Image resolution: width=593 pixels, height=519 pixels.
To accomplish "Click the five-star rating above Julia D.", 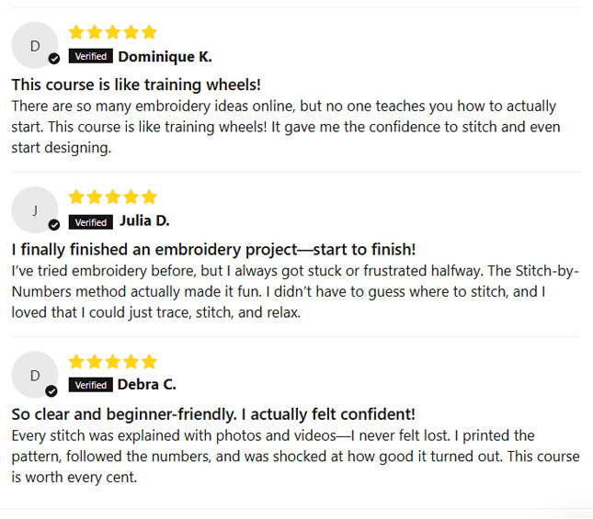I will 112,197.
